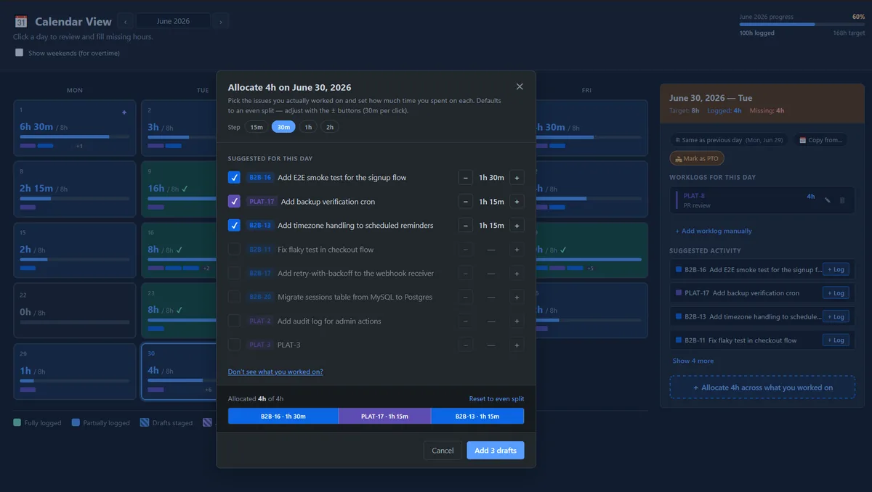The width and height of the screenshot is (872, 492).
Task: Close the Allocate 4h dialog
Action: click(520, 86)
